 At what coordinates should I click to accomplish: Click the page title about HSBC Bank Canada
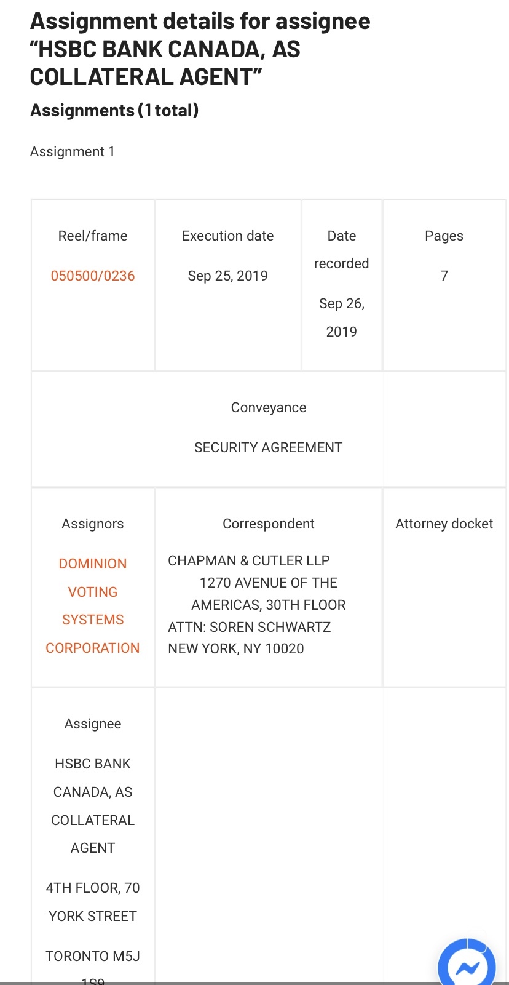(x=200, y=49)
